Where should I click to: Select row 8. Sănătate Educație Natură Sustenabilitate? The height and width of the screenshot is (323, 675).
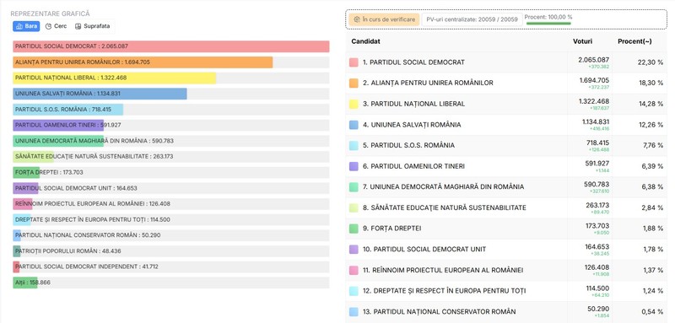506,207
